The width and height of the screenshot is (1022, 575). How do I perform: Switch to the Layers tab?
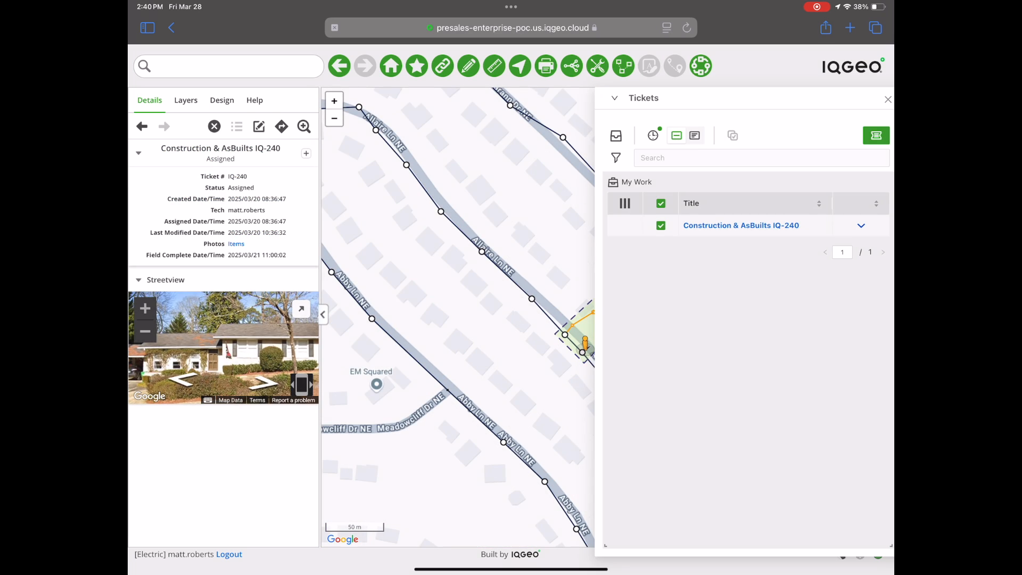point(186,100)
